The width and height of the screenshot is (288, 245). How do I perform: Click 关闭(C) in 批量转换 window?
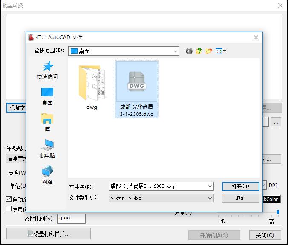[x=265, y=235]
